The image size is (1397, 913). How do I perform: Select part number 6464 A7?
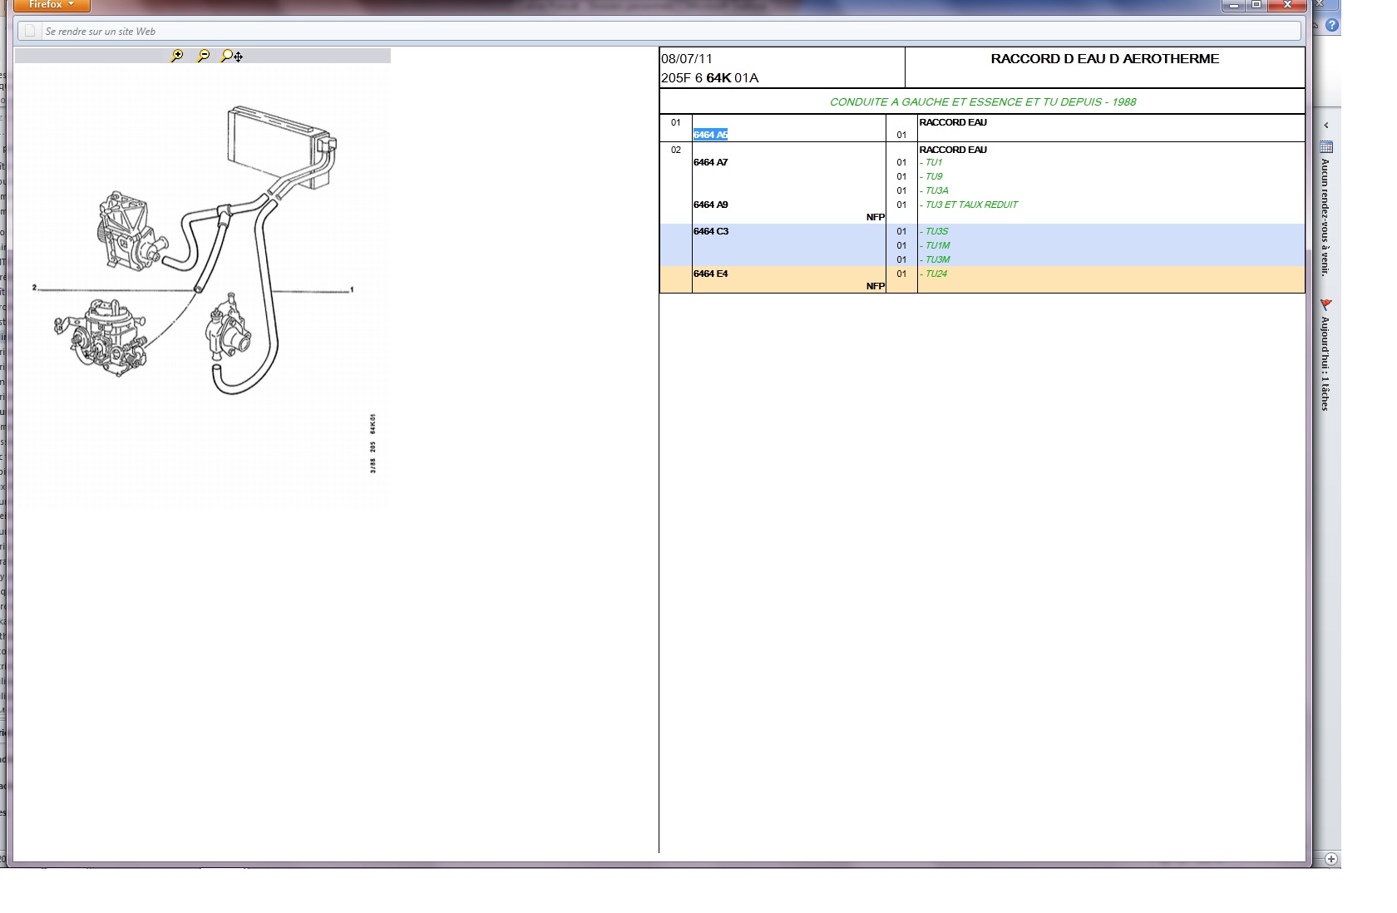[710, 162]
